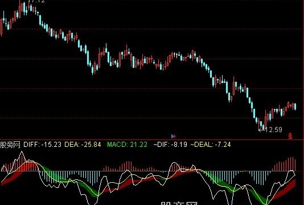Select the 12.59 low price label
304x205 pixels.
(274, 130)
